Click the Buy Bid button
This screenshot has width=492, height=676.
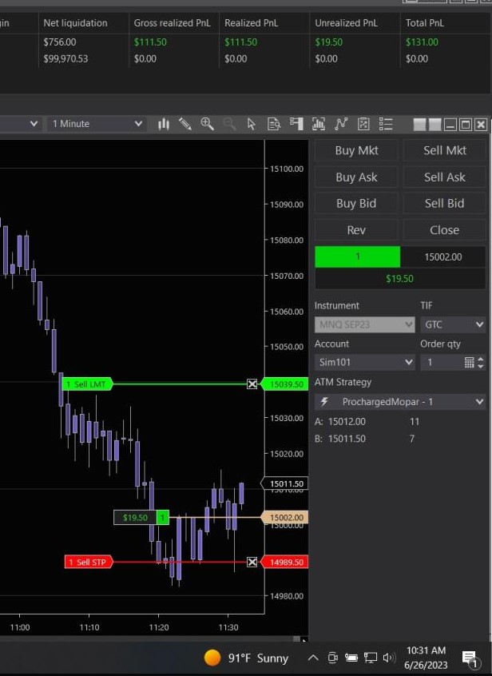[356, 204]
